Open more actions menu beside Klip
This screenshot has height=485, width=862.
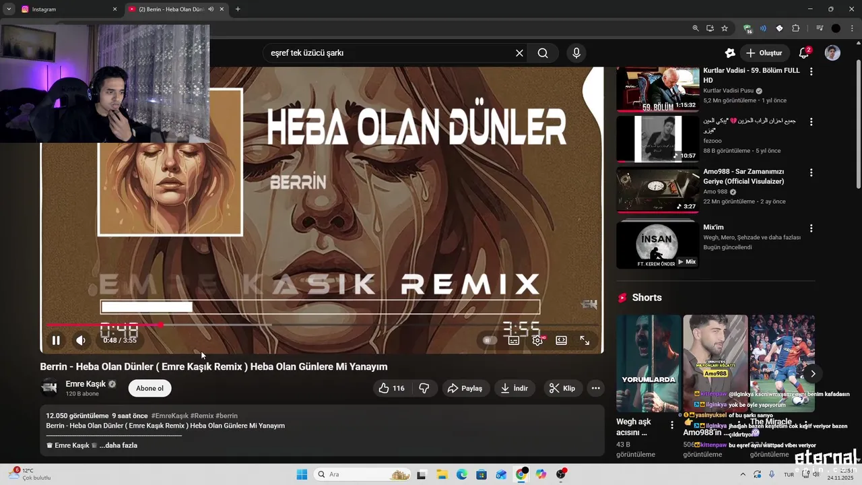[x=595, y=388]
